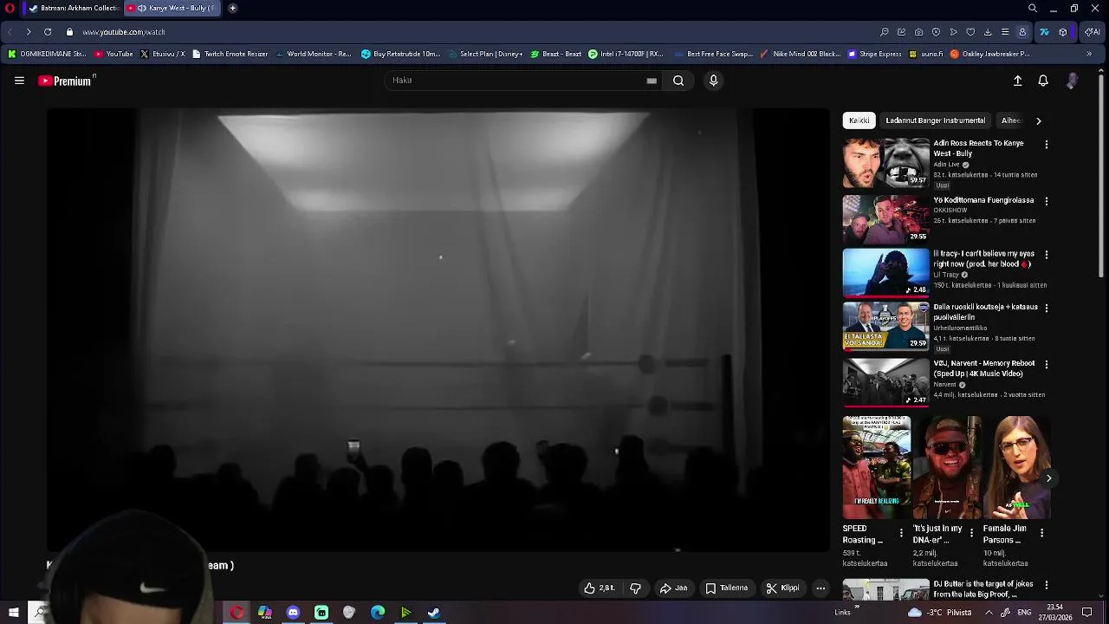Viewport: 1109px width, 624px height.
Task: Open downloads icon in address bar
Action: (x=988, y=32)
